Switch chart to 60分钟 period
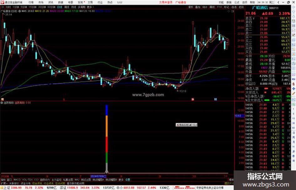The width and height of the screenshot is (296, 190). coord(51,7)
